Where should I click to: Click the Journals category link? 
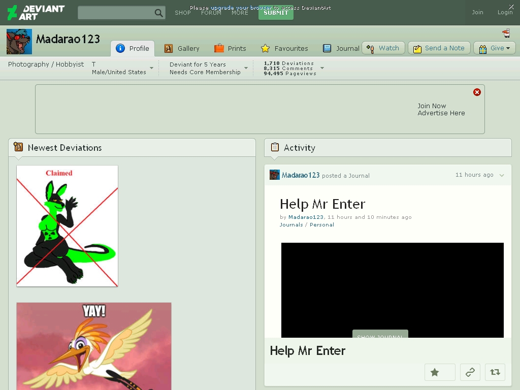291,225
